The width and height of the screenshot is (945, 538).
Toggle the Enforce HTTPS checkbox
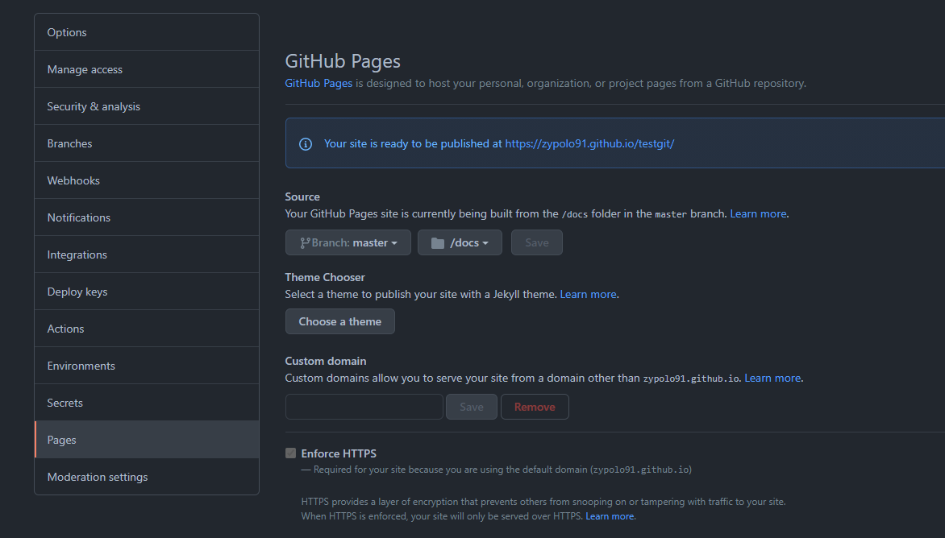[290, 453]
